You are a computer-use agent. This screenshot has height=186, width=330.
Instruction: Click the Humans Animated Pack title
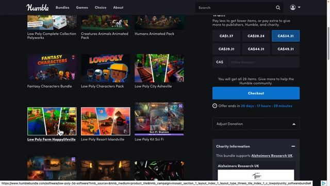(154, 34)
